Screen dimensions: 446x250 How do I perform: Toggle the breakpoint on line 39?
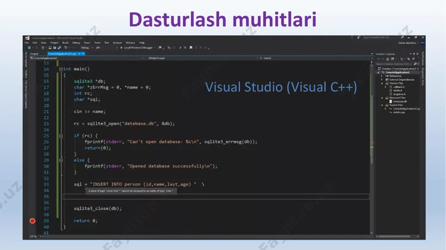click(x=33, y=221)
